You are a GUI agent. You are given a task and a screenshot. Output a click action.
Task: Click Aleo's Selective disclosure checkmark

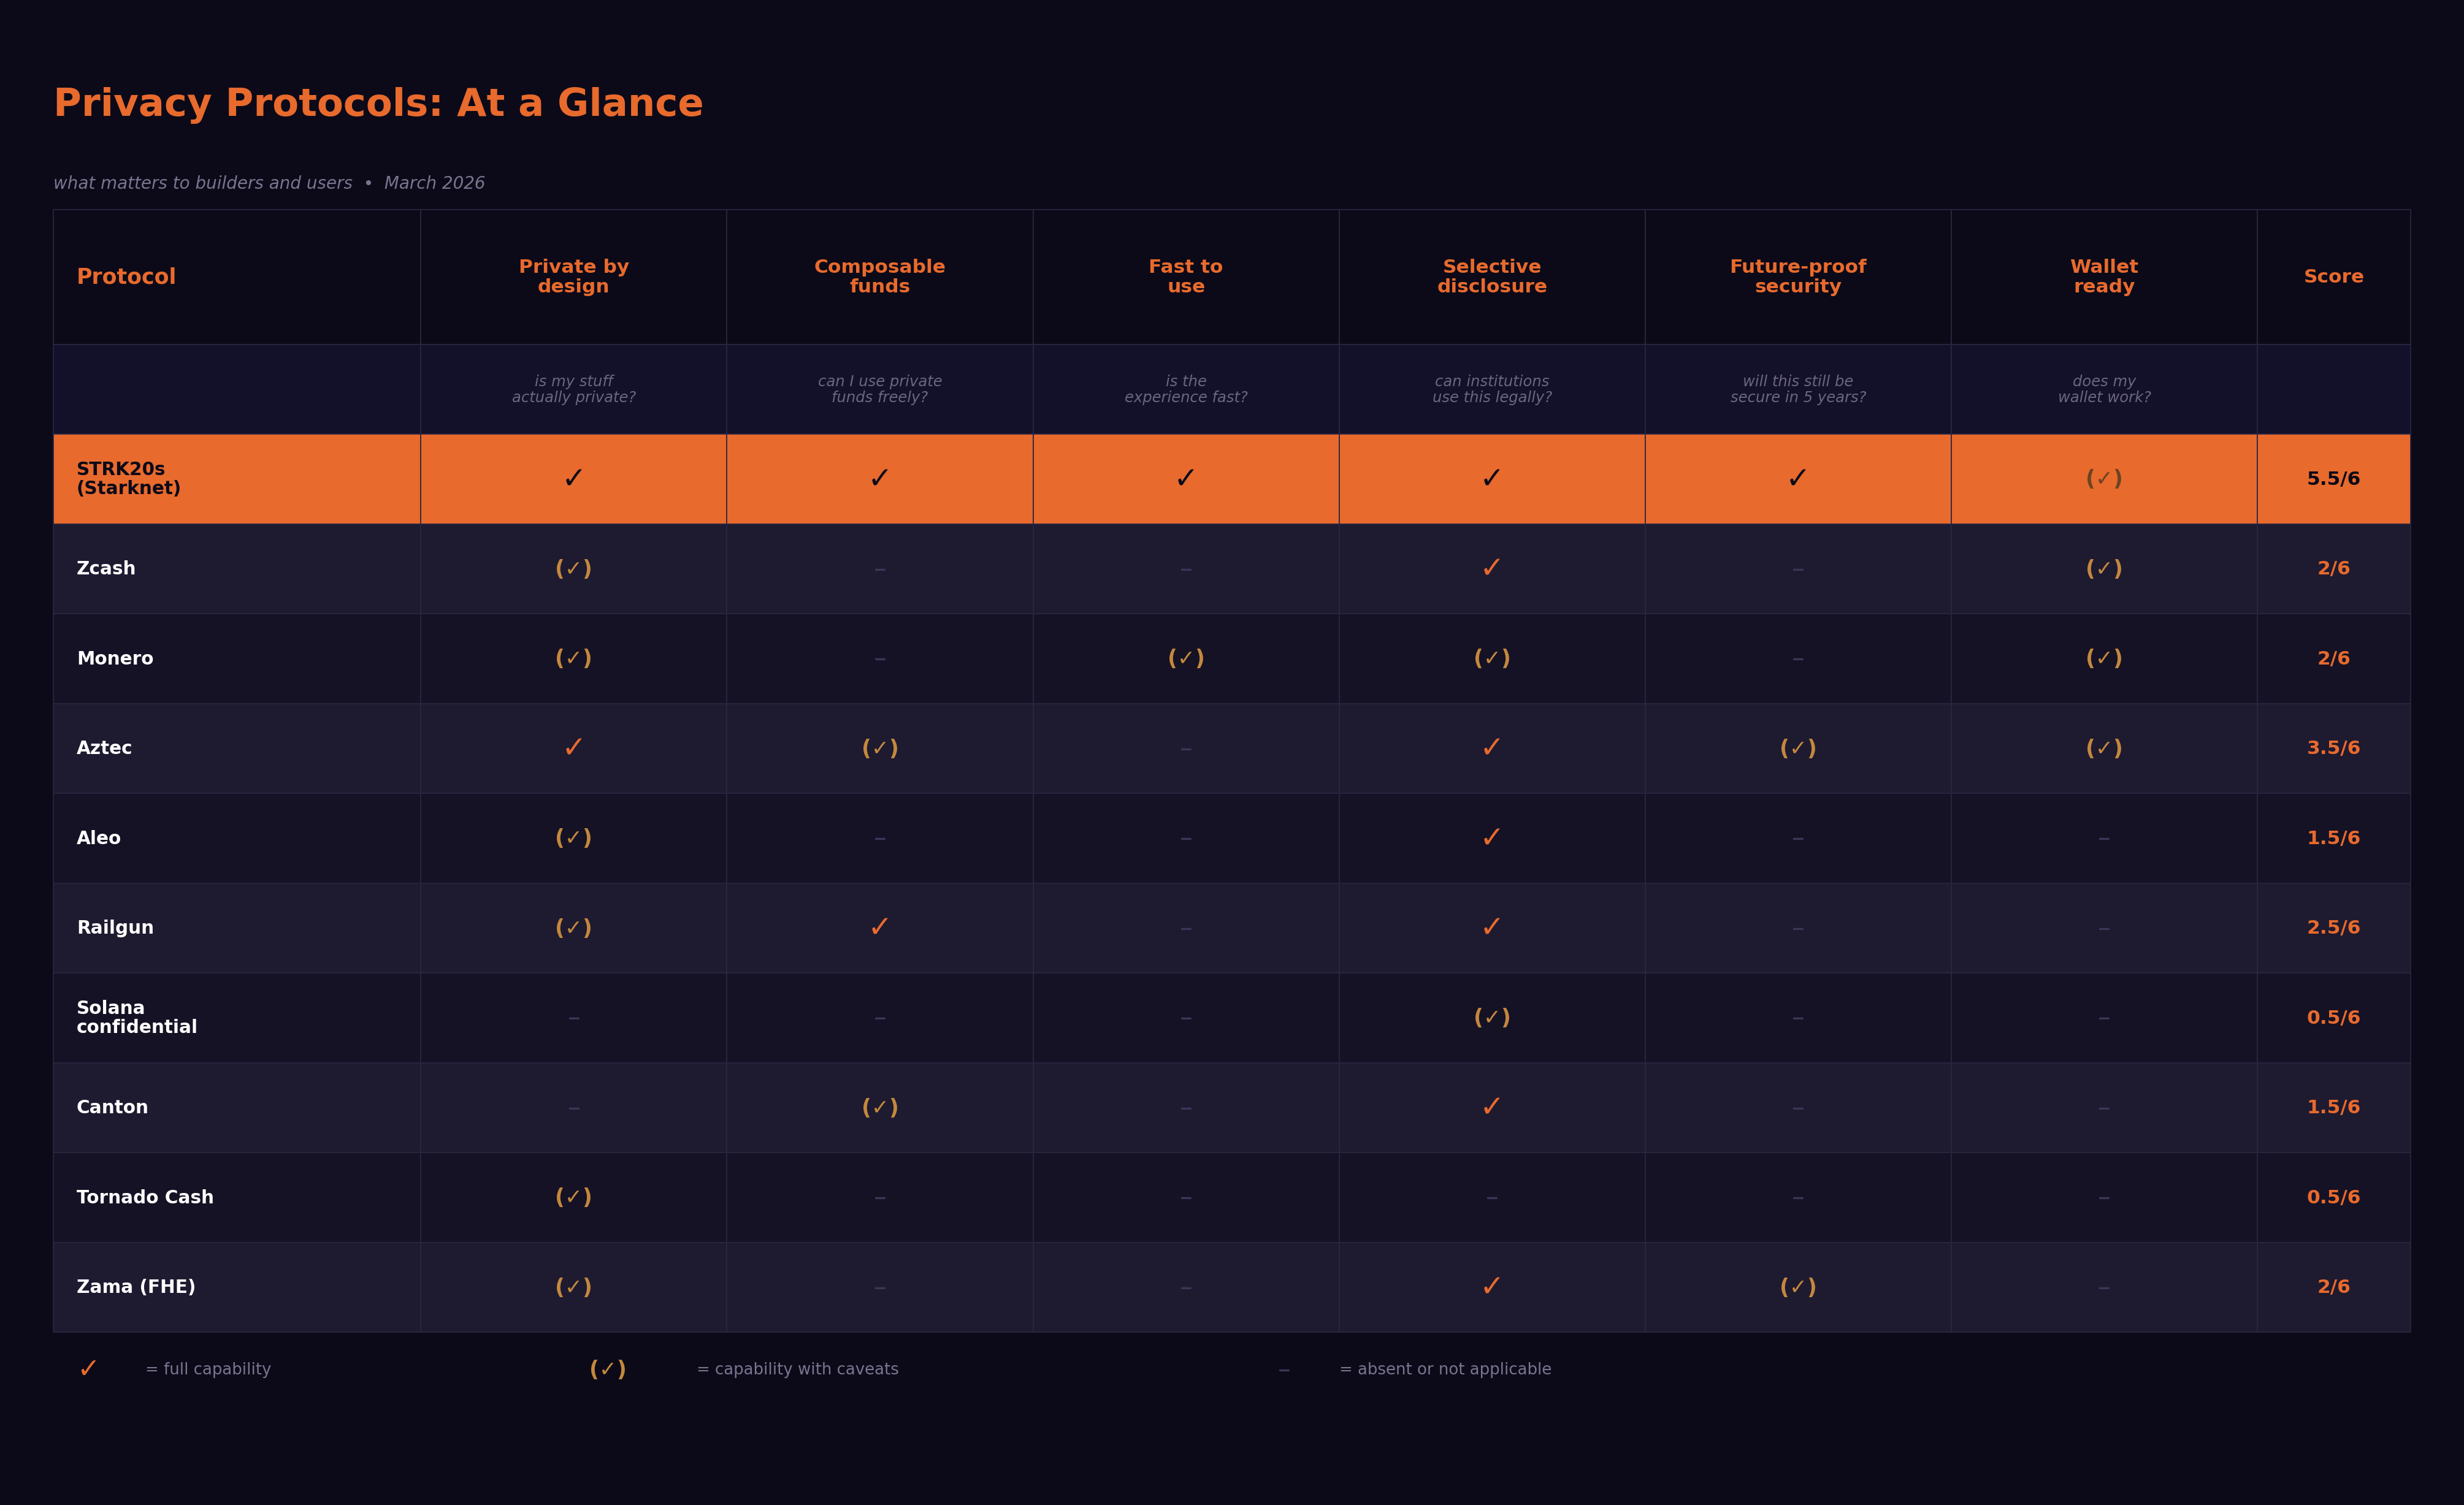pos(1491,837)
